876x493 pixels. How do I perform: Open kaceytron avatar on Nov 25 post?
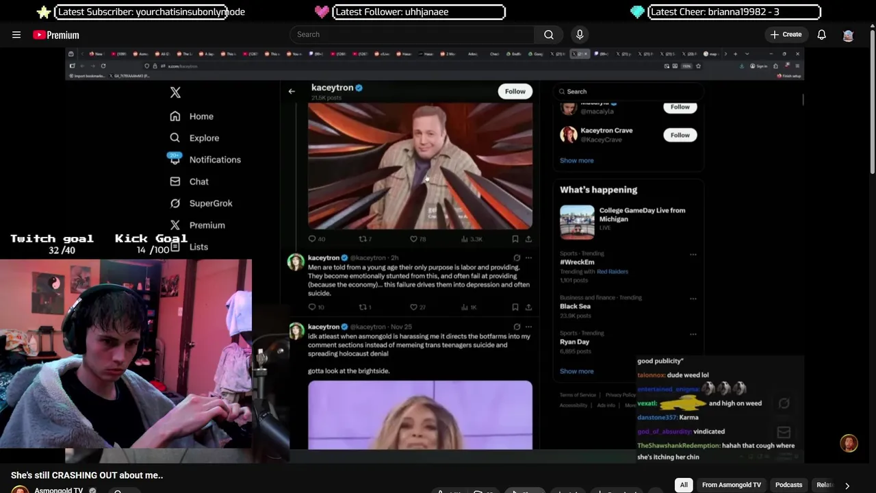point(296,331)
